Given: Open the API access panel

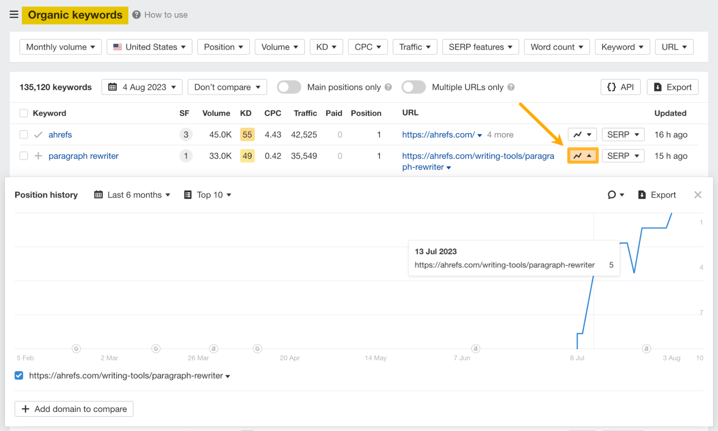Looking at the screenshot, I should [620, 87].
